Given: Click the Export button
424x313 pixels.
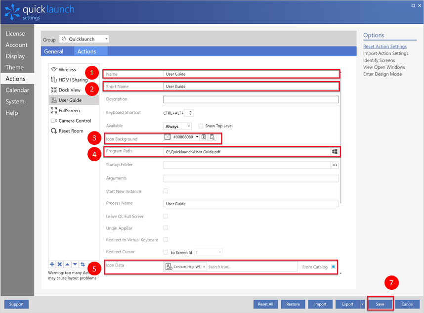Looking at the screenshot, I should click(348, 304).
